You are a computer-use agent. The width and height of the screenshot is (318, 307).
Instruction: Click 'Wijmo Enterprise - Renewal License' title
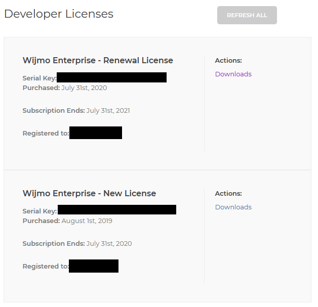tap(98, 60)
